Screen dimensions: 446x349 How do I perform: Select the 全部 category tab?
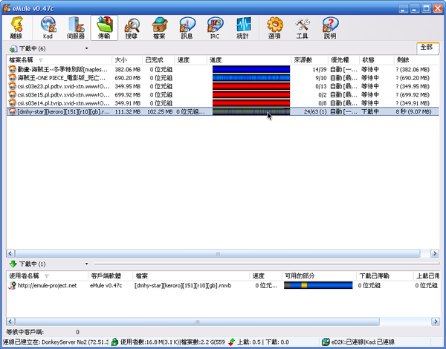point(427,48)
